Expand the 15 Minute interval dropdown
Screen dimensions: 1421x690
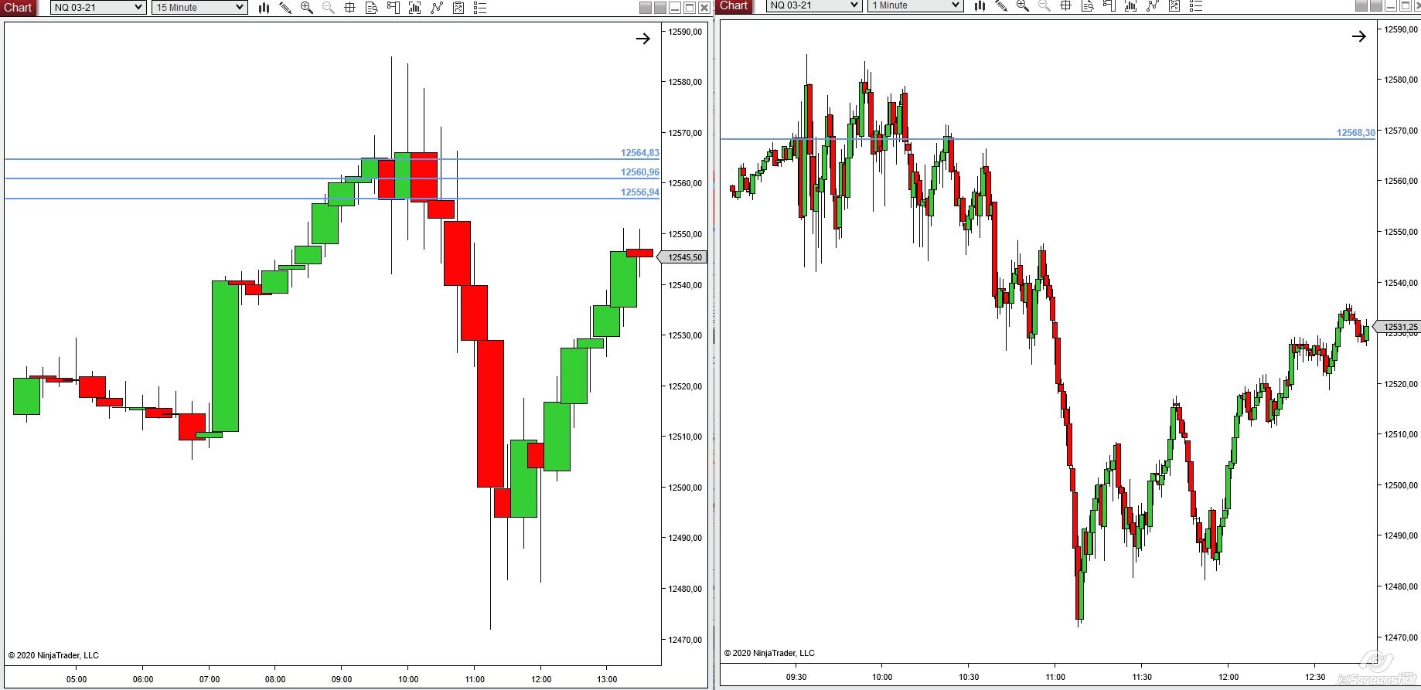click(x=199, y=8)
